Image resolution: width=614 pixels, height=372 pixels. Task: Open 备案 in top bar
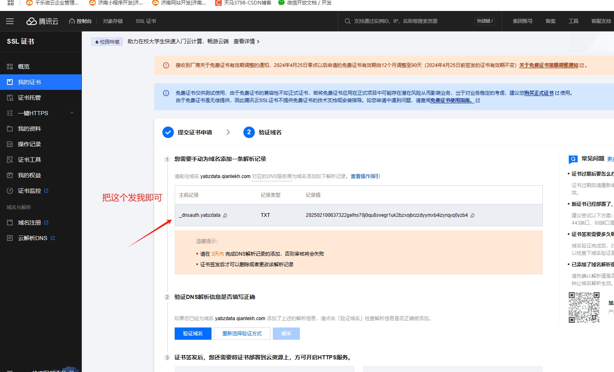550,21
